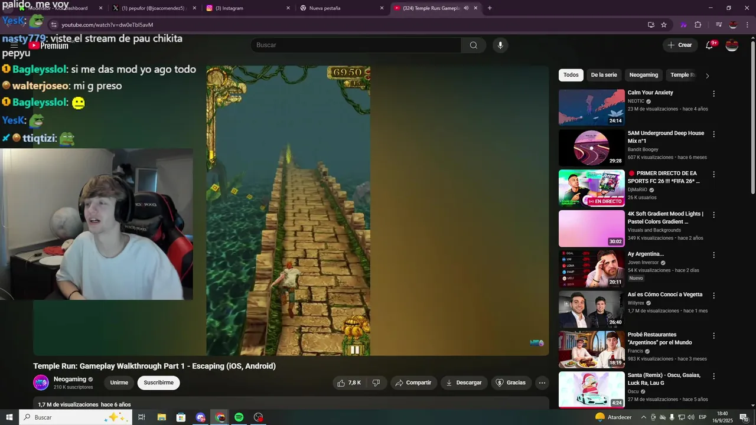
Task: Click the install/cast icon in address bar
Action: (x=651, y=25)
